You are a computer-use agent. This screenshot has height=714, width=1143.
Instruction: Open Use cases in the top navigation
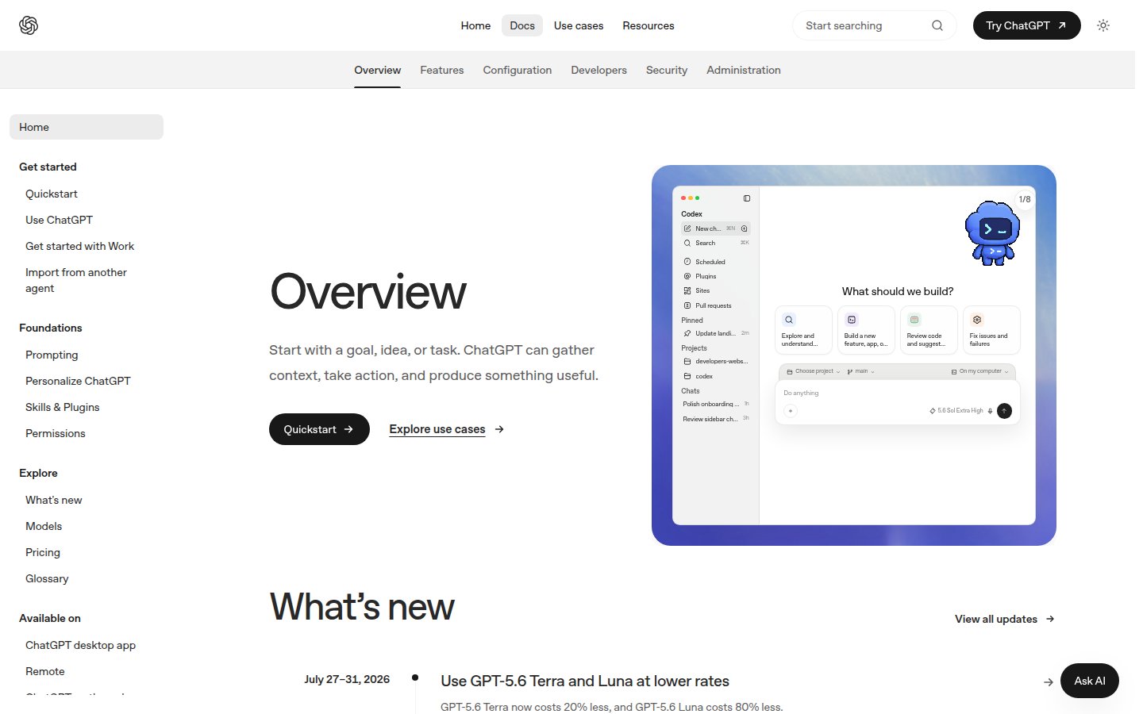pos(579,25)
